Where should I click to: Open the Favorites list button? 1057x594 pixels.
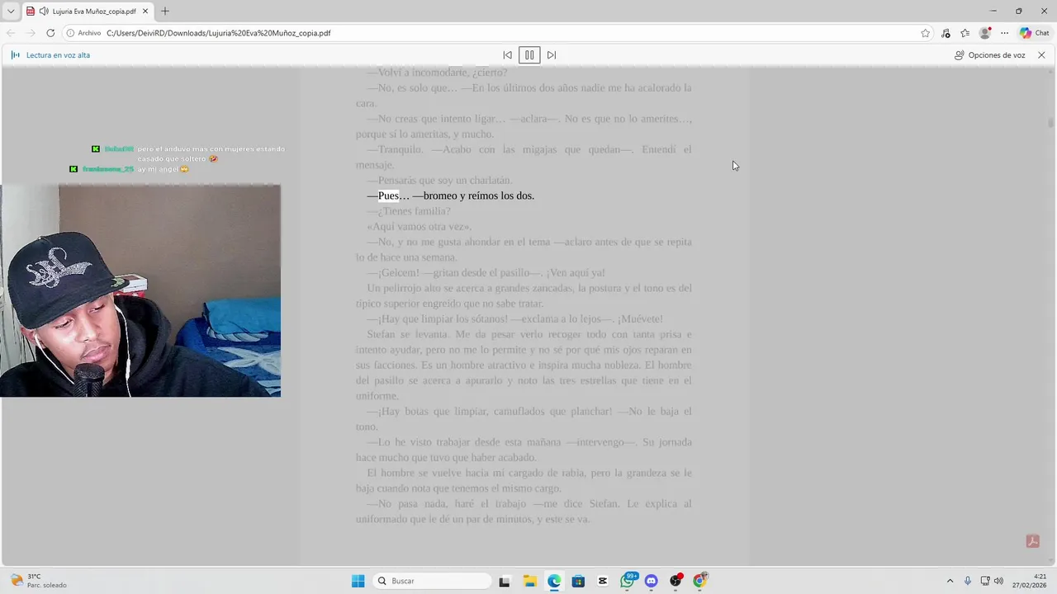(x=965, y=33)
